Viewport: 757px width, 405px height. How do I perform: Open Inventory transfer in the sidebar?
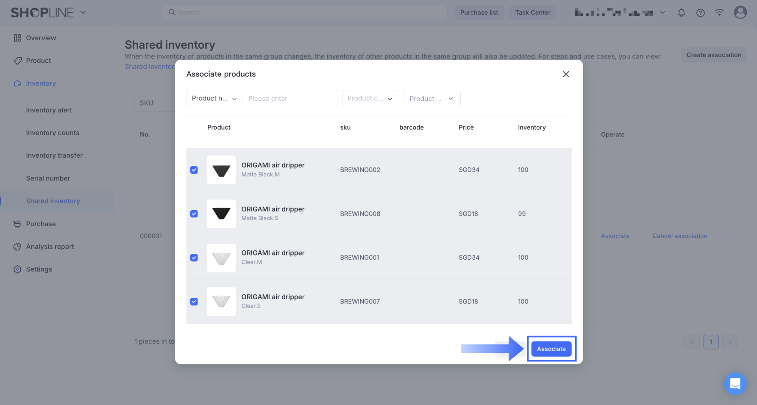click(x=54, y=155)
